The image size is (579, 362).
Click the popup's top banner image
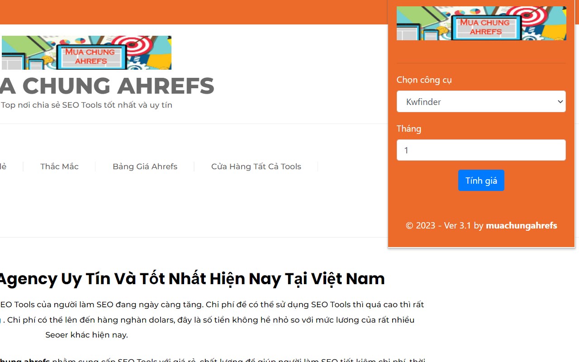point(481,23)
